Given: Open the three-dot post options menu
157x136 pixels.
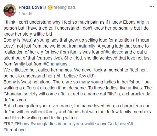Looking at the screenshot, I should click(152, 7).
